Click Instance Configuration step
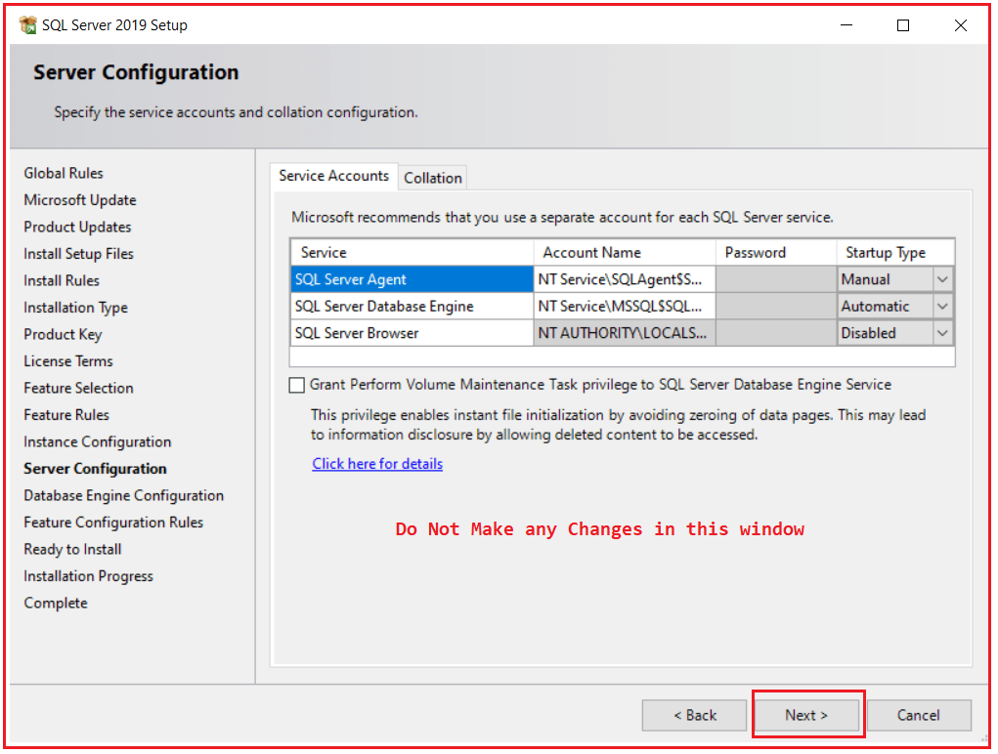The image size is (998, 754). 98,441
